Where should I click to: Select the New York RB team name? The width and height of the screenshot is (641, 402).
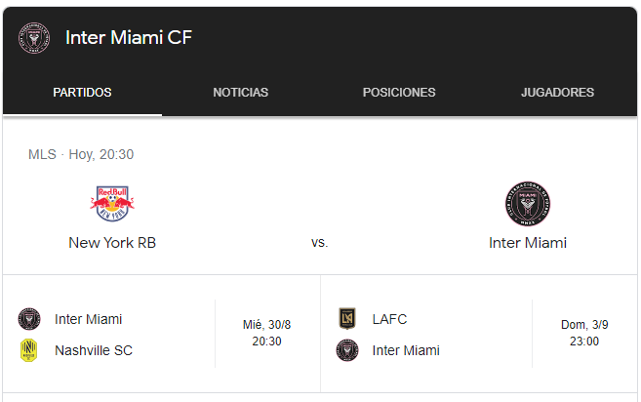coord(112,243)
